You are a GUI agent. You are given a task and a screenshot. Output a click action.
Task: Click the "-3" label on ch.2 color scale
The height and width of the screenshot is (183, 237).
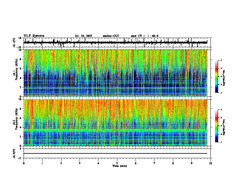[x=221, y=110]
